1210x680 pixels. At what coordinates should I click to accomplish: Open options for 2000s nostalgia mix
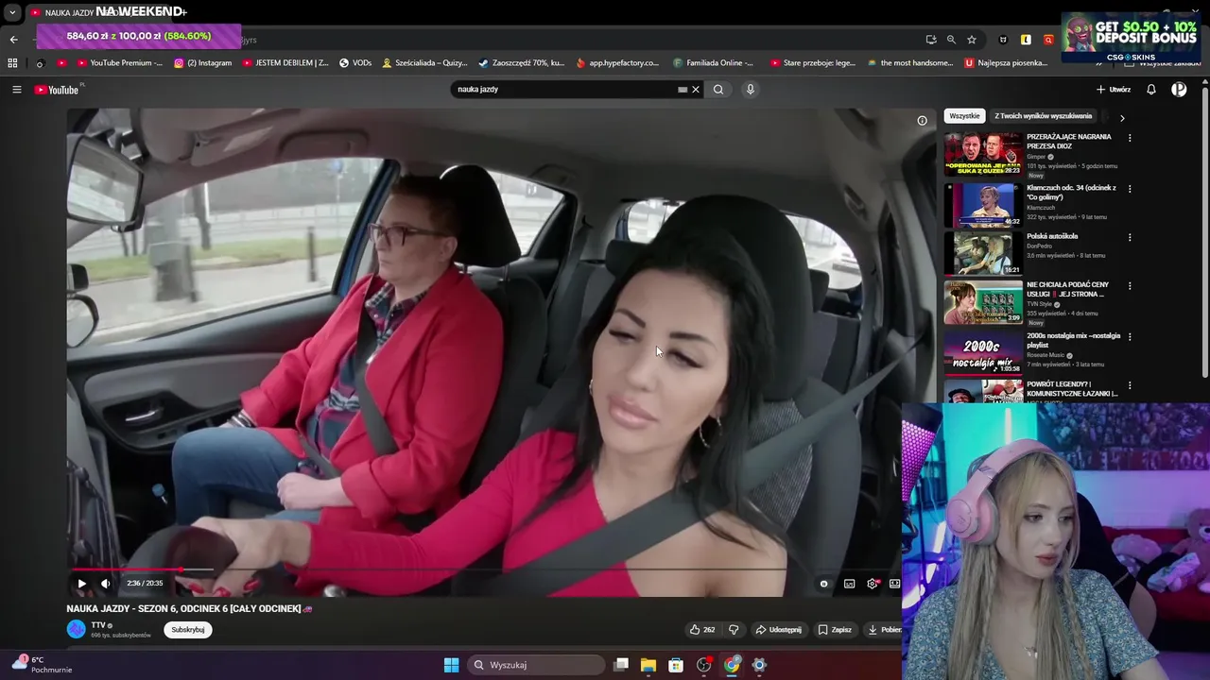click(x=1130, y=336)
